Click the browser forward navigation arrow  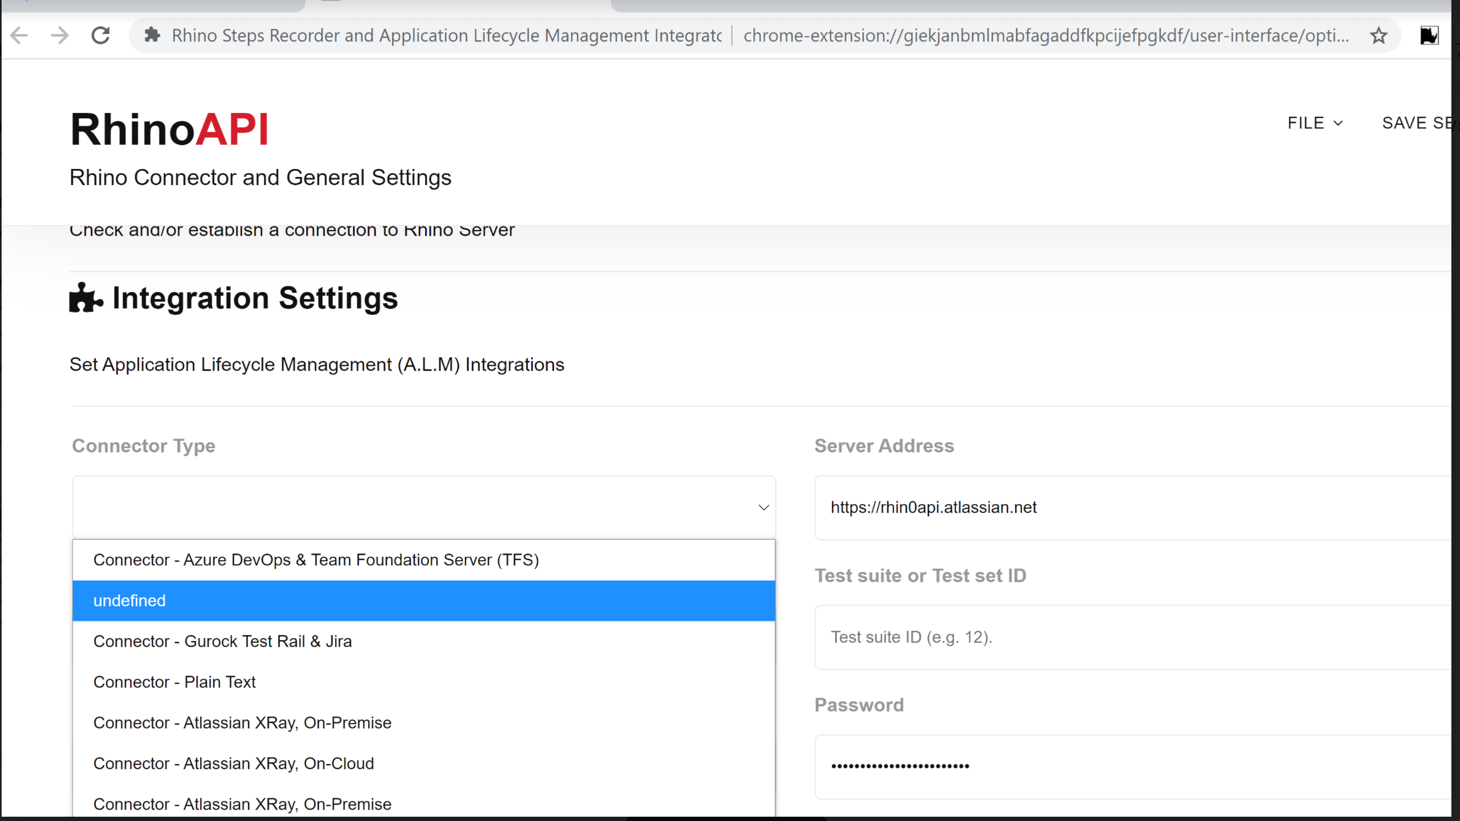pos(59,35)
